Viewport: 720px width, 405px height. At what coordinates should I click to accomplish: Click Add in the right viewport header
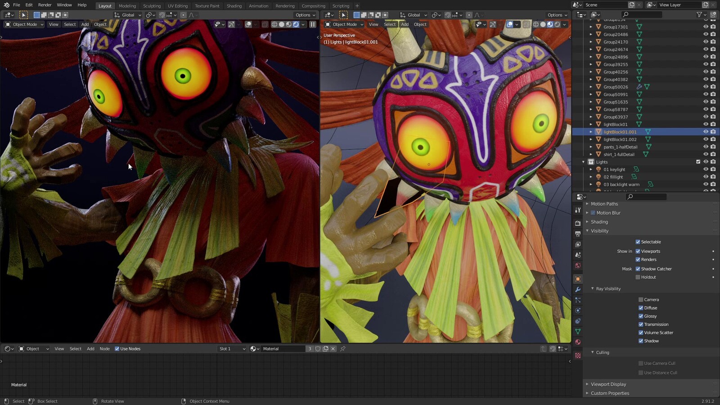point(405,24)
